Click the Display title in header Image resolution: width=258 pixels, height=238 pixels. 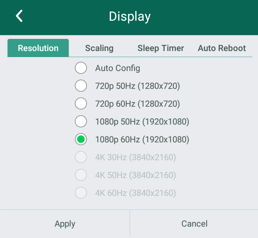click(x=130, y=16)
